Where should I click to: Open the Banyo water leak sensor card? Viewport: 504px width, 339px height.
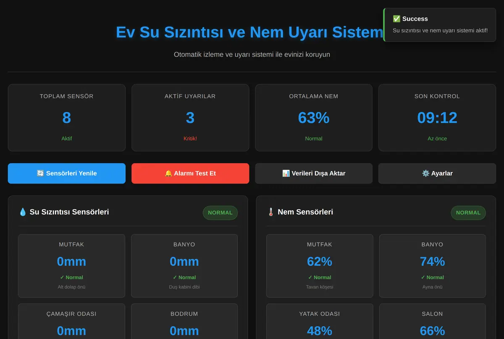point(184,266)
